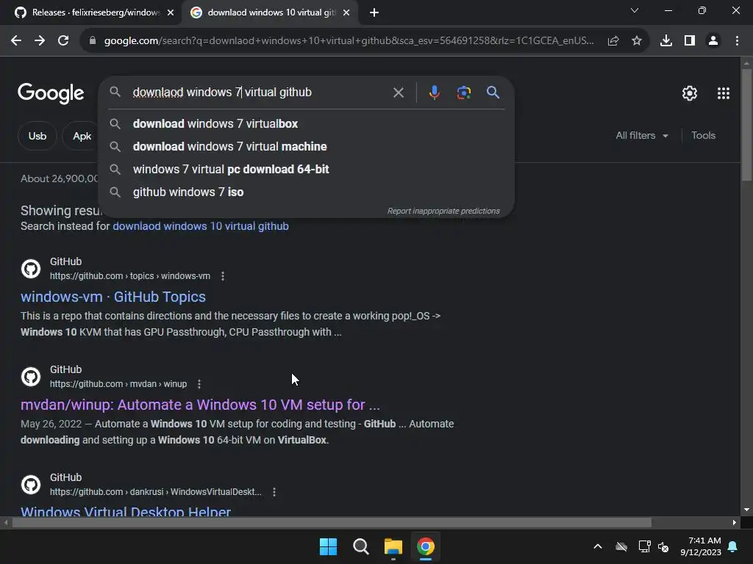The height and width of the screenshot is (564, 753).
Task: Go forward using the browser forward arrow
Action: (40, 41)
